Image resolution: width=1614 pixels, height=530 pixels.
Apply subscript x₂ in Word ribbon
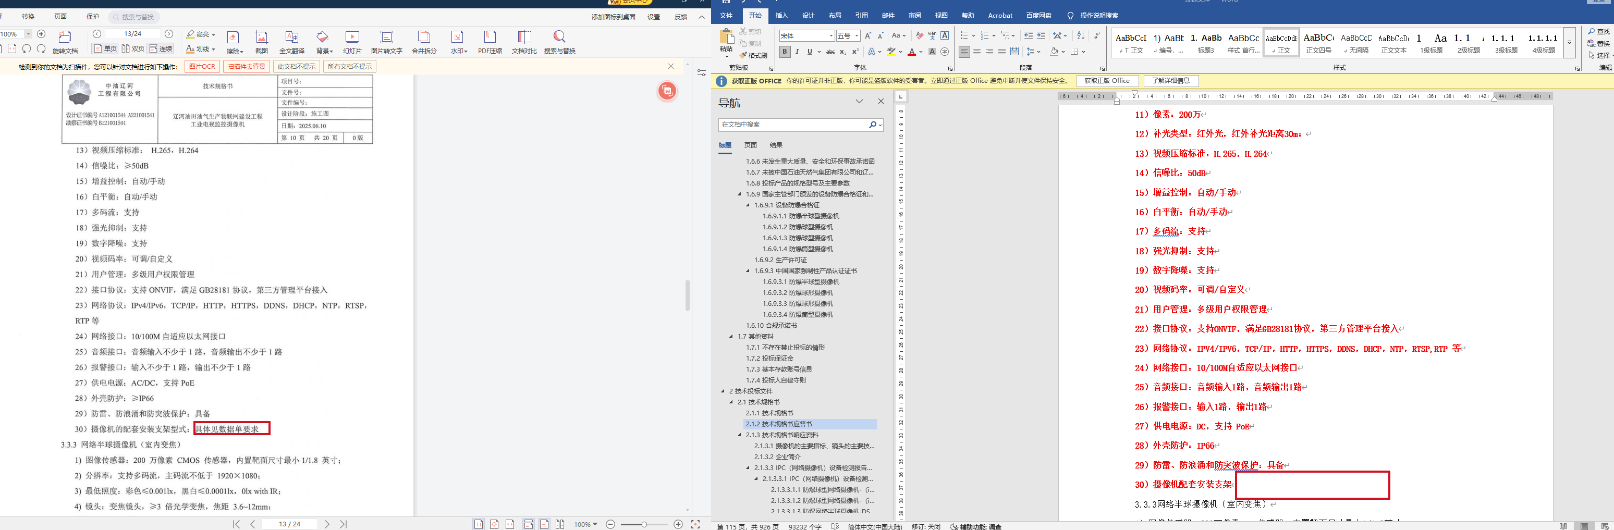[x=843, y=52]
